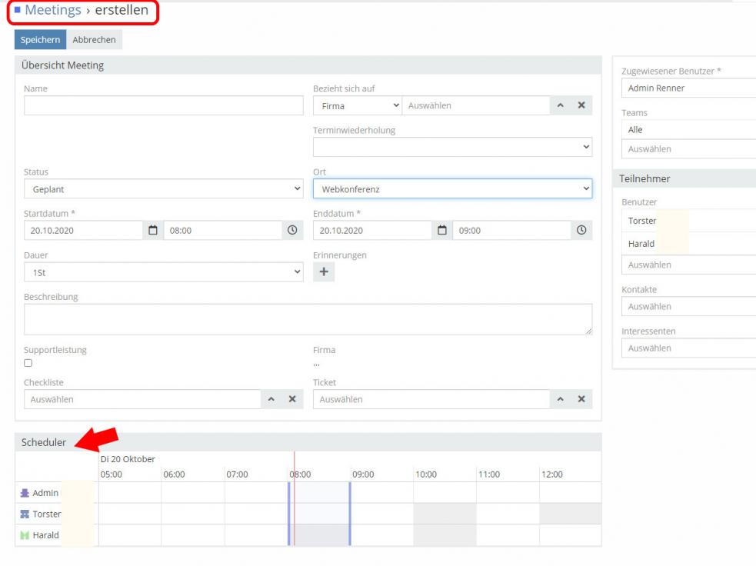
Task: Navigate to Meetings breadcrumb link
Action: pos(53,11)
